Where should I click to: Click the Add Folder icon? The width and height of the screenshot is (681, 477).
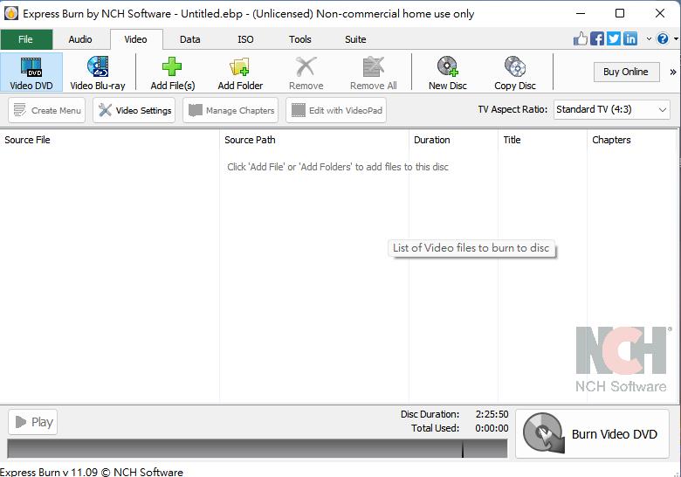(x=240, y=66)
